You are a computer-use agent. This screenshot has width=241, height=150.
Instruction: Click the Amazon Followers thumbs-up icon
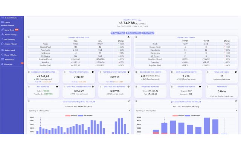(x=2, y=43)
